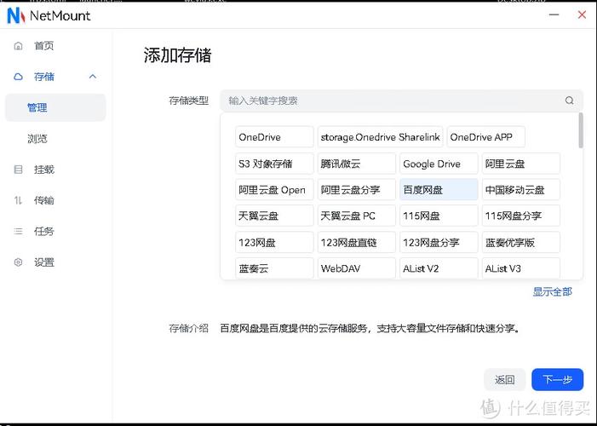Close the NetMount window
The height and width of the screenshot is (426, 597).
[582, 14]
